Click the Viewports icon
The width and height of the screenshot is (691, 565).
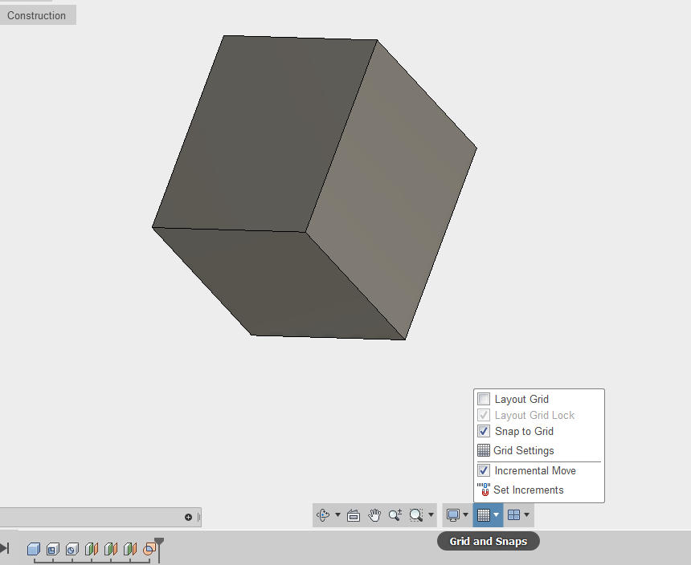click(515, 514)
